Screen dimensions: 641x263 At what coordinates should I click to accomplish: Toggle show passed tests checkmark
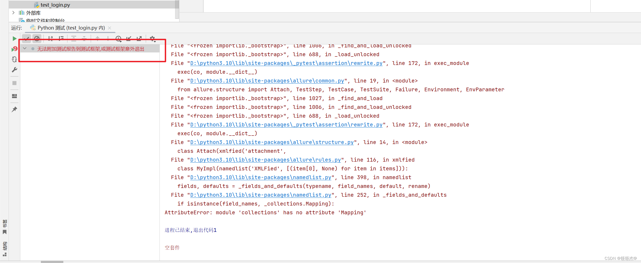[x=26, y=39]
